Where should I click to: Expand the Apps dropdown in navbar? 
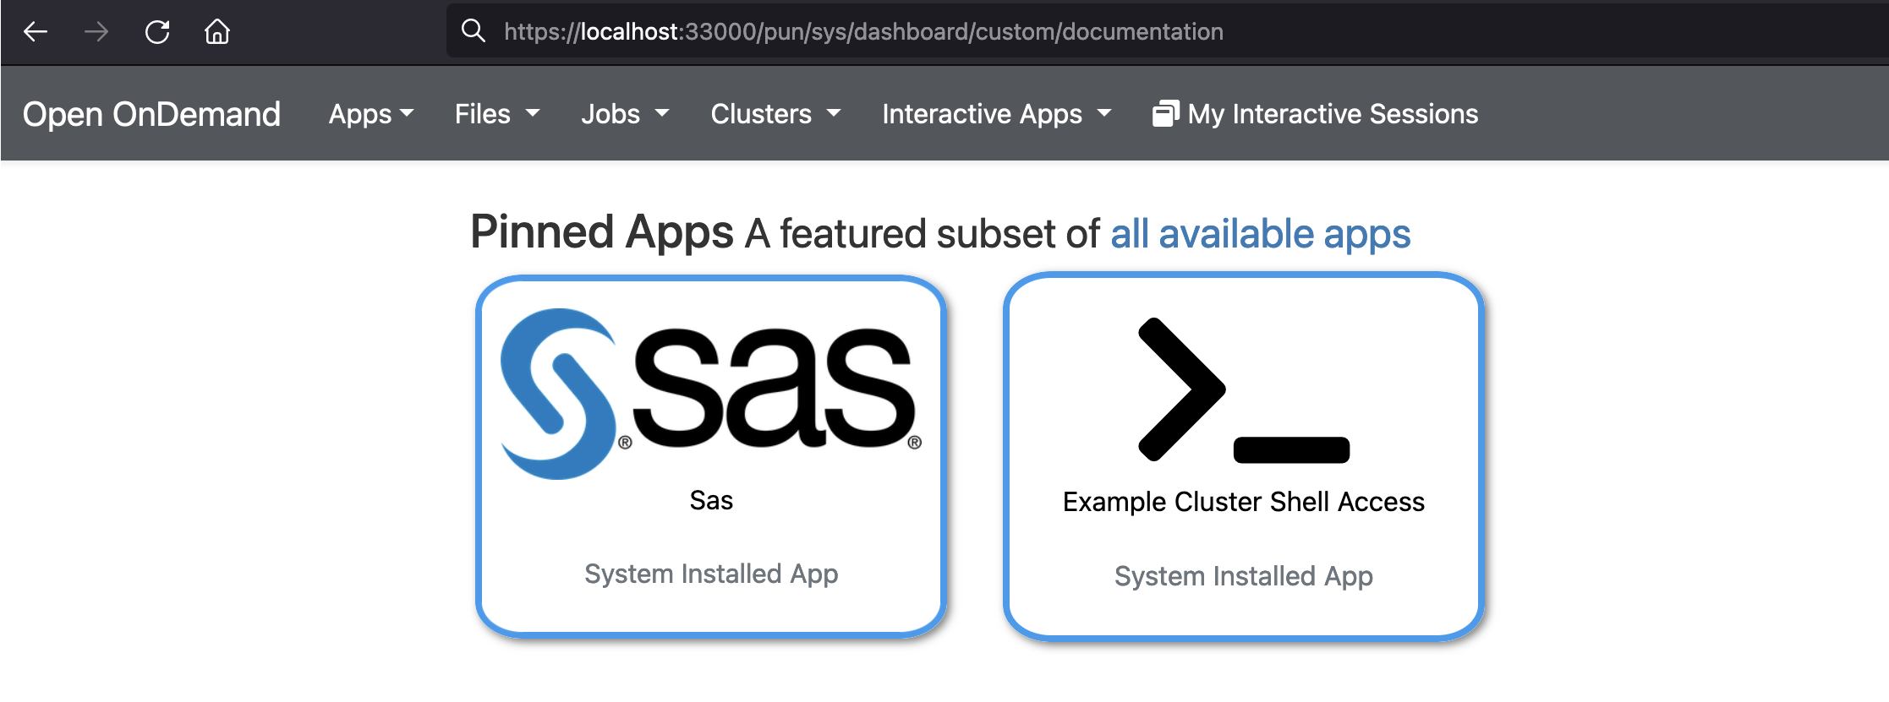click(370, 114)
